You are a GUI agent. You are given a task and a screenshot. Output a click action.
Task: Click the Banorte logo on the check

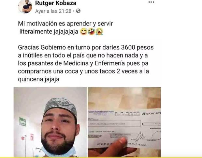151,114
